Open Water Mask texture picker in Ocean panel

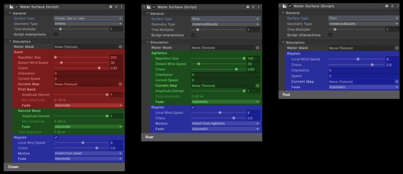click(120, 47)
